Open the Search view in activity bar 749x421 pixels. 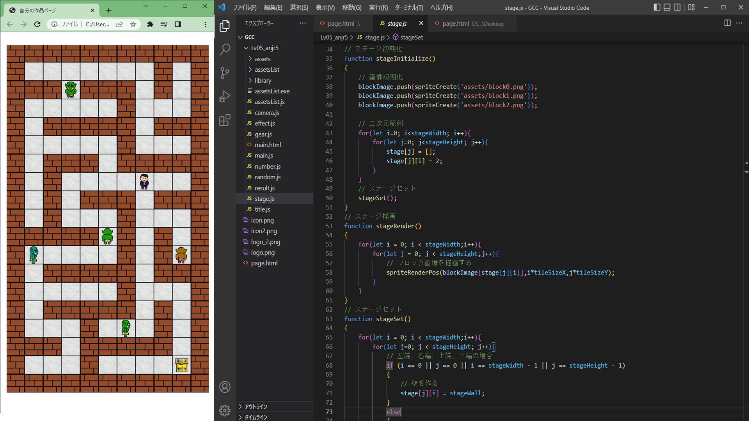click(x=225, y=50)
